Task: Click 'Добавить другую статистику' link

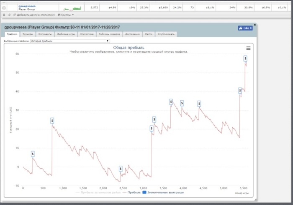Action: click(x=34, y=15)
